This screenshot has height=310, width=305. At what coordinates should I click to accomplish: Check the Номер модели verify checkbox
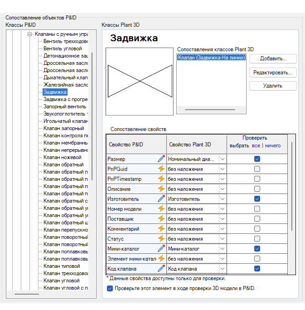257,209
